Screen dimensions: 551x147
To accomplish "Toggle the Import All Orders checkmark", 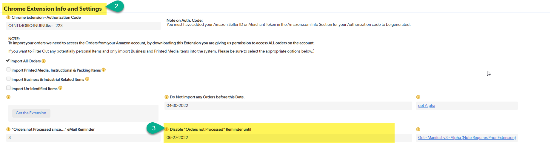I will [x=8, y=61].
